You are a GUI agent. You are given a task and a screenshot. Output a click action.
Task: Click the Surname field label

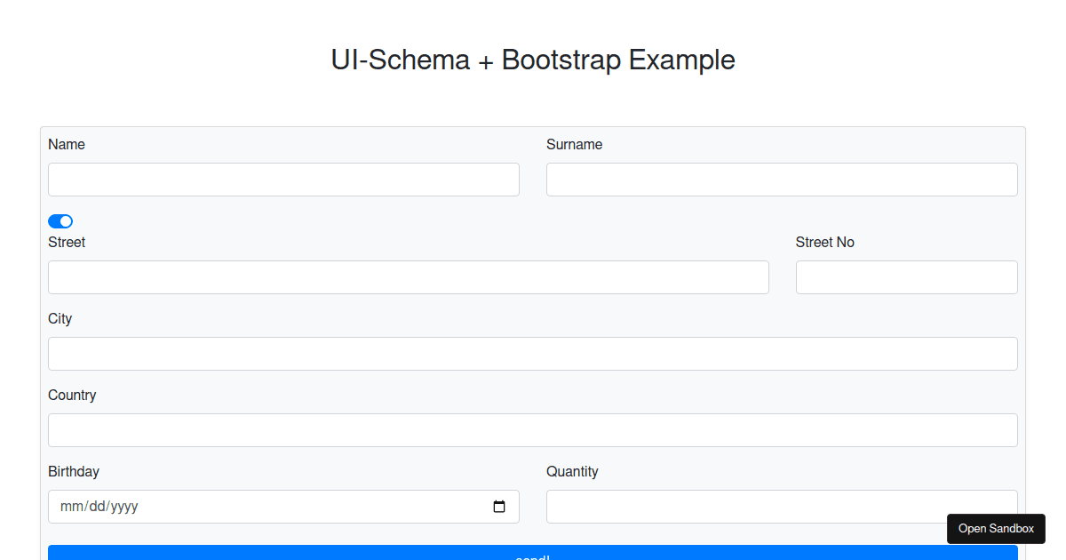574,144
